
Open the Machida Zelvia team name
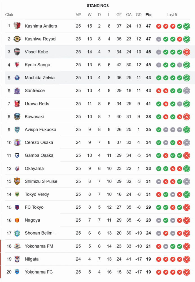click(x=40, y=78)
